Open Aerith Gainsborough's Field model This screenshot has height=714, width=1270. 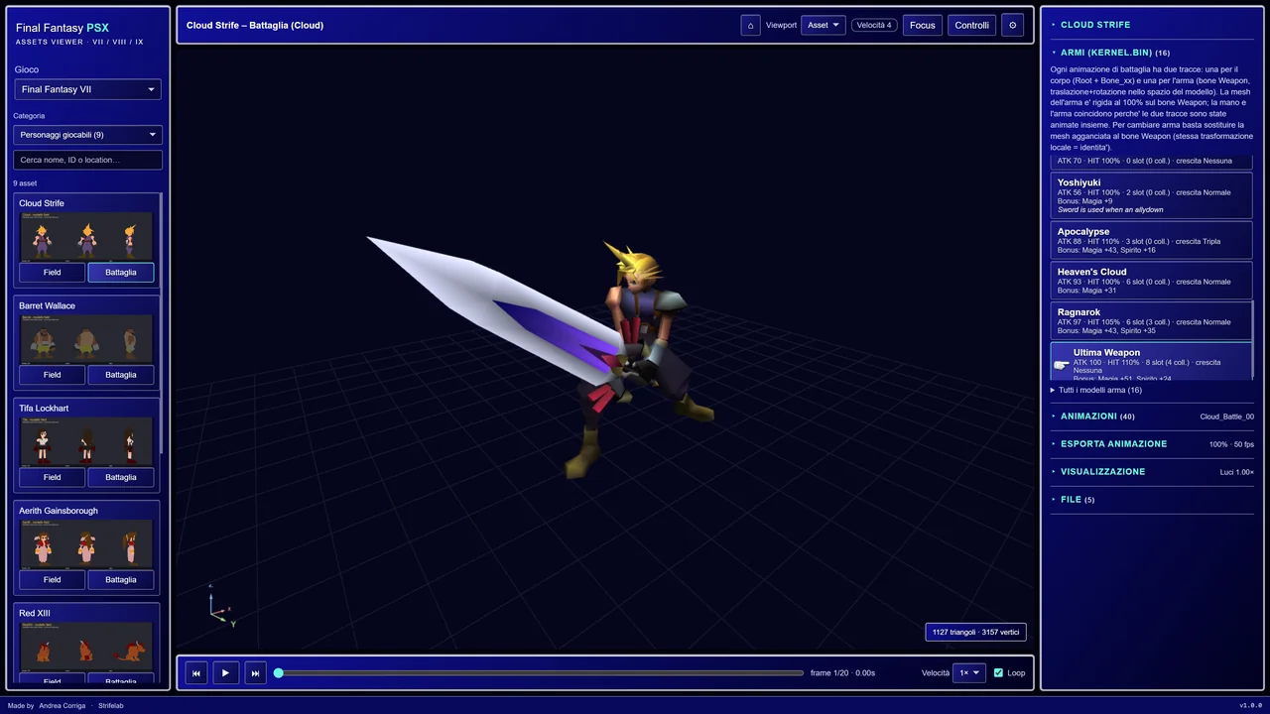click(52, 579)
